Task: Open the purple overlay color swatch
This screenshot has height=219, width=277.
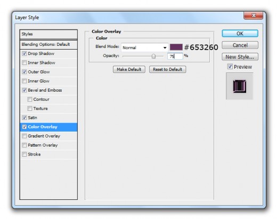Action: point(176,47)
